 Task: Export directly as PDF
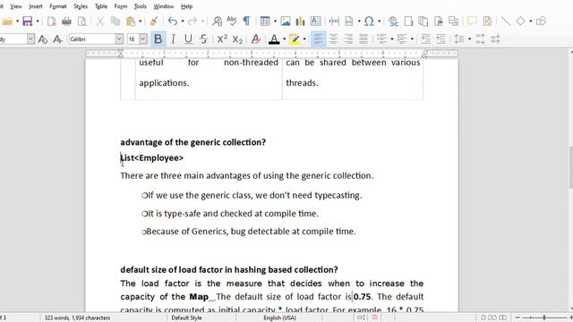[x=52, y=21]
